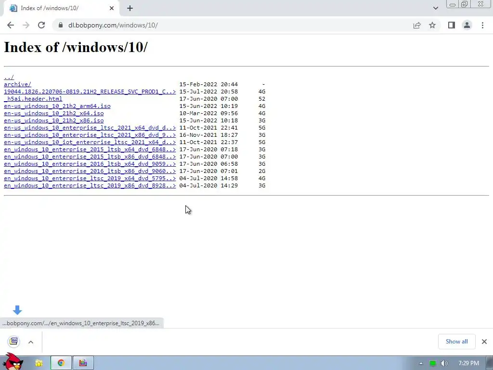
Task: Open the archive/ folder link
Action: 18,84
